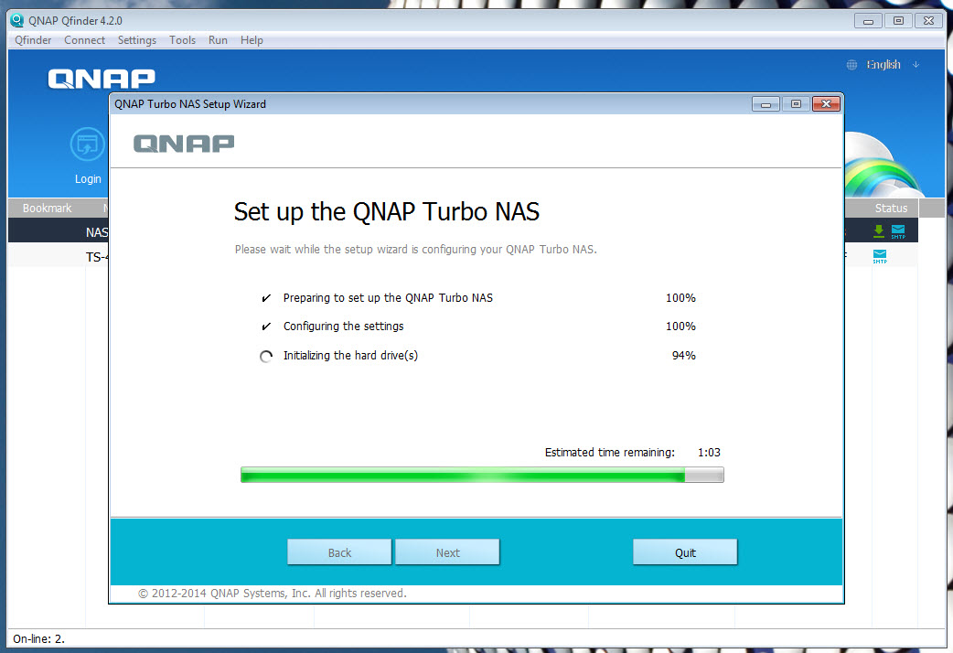Screen dimensions: 953x653
Task: Click the SMTP icon in the highlighted NAS row
Action: pos(898,231)
